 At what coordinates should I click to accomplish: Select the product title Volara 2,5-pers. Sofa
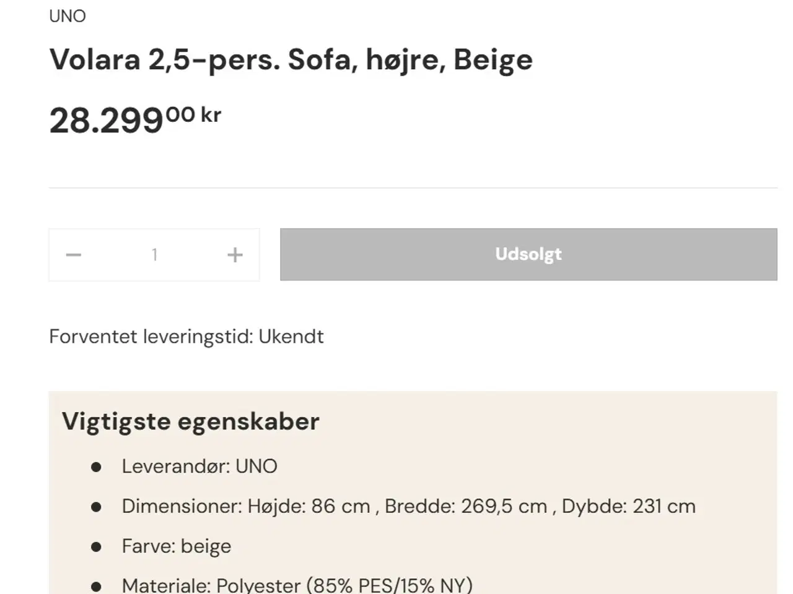[x=291, y=59]
